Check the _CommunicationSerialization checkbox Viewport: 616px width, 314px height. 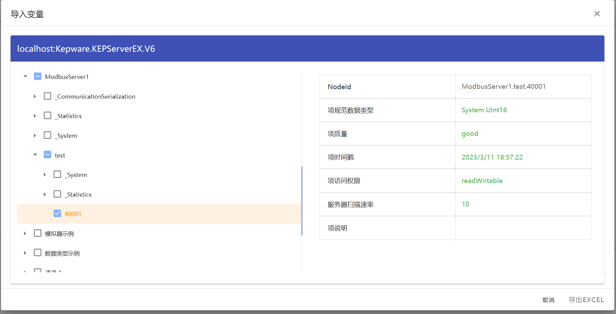(48, 96)
